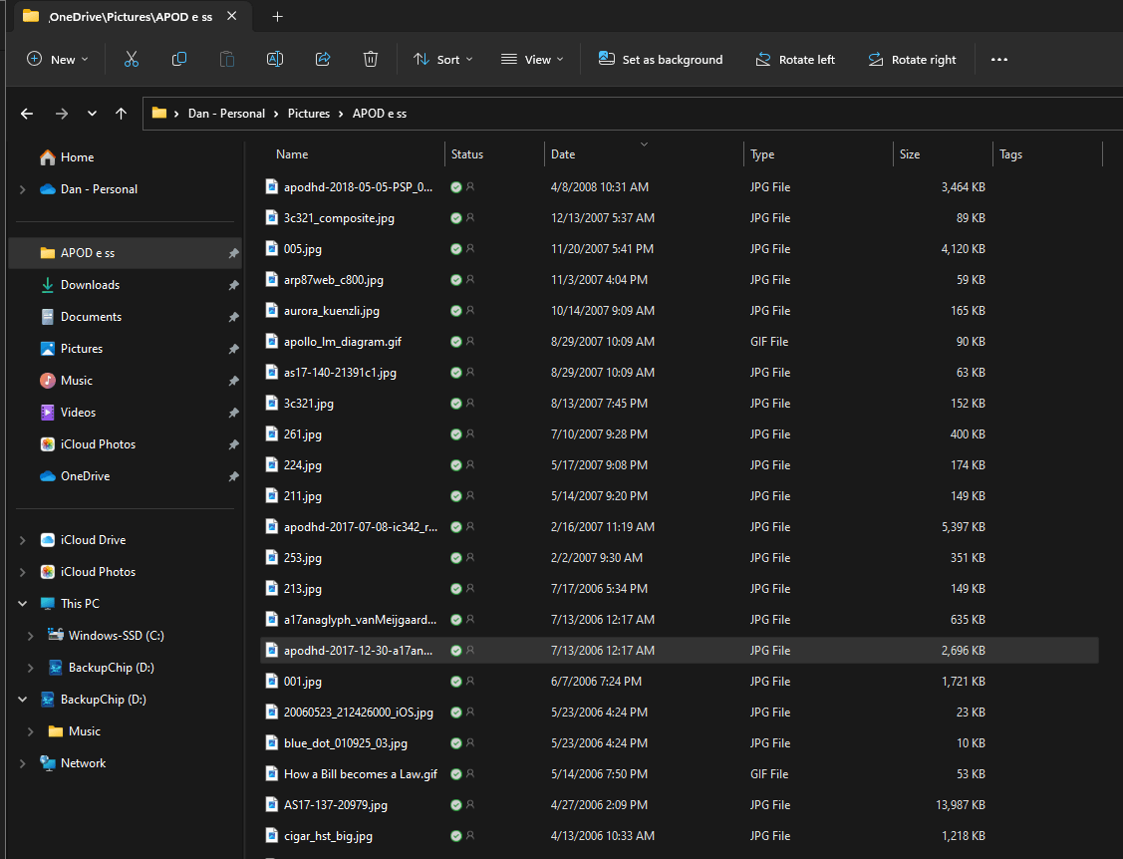Click the Rotate right button
The width and height of the screenshot is (1123, 859).
pyautogui.click(x=912, y=60)
